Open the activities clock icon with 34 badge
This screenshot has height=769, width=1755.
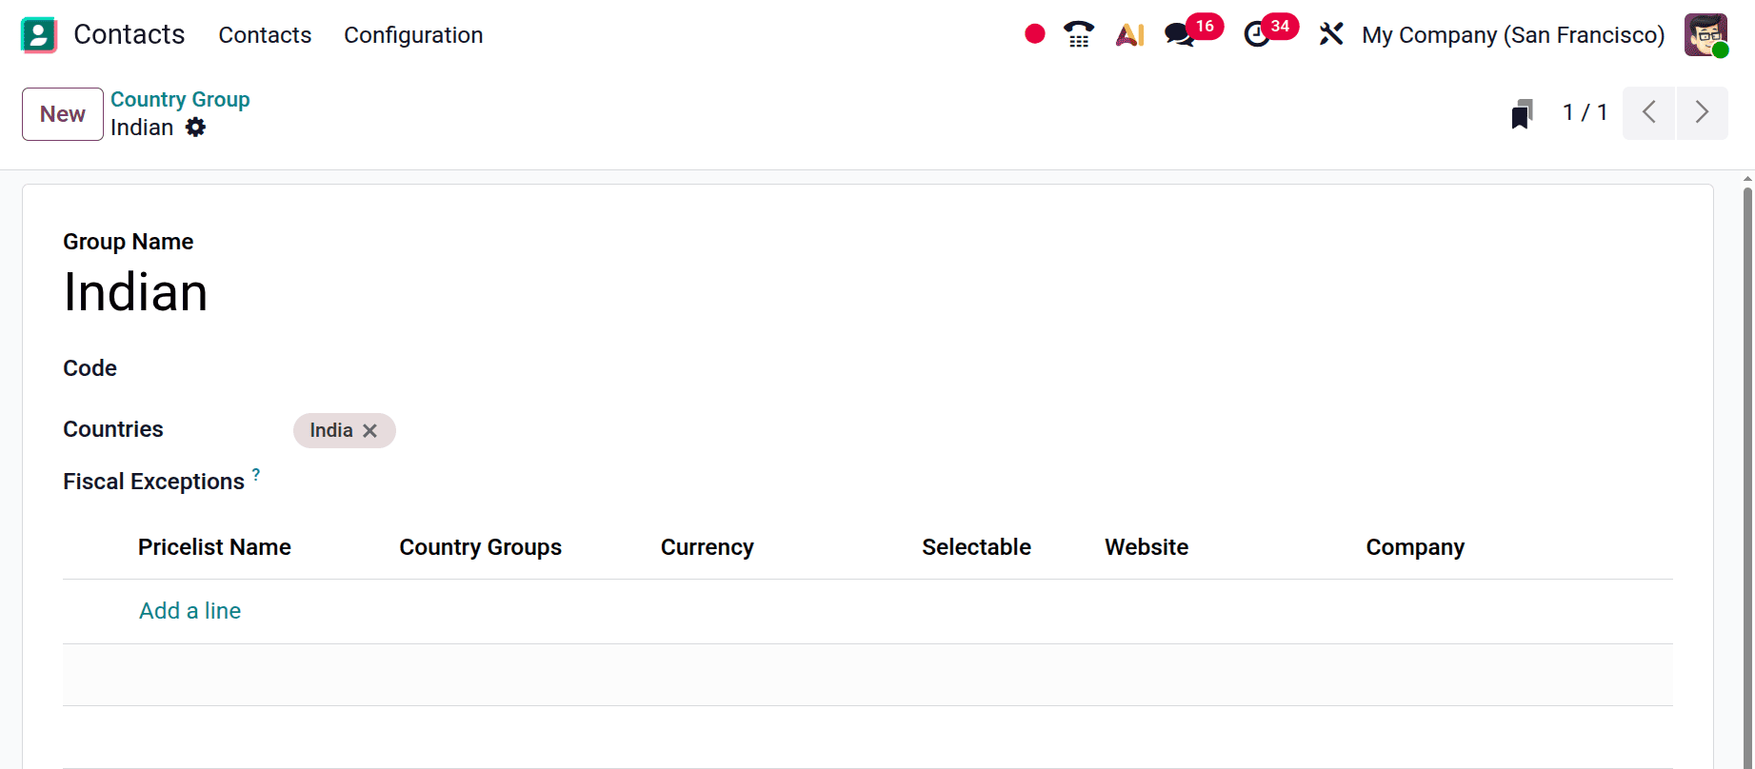(1257, 35)
